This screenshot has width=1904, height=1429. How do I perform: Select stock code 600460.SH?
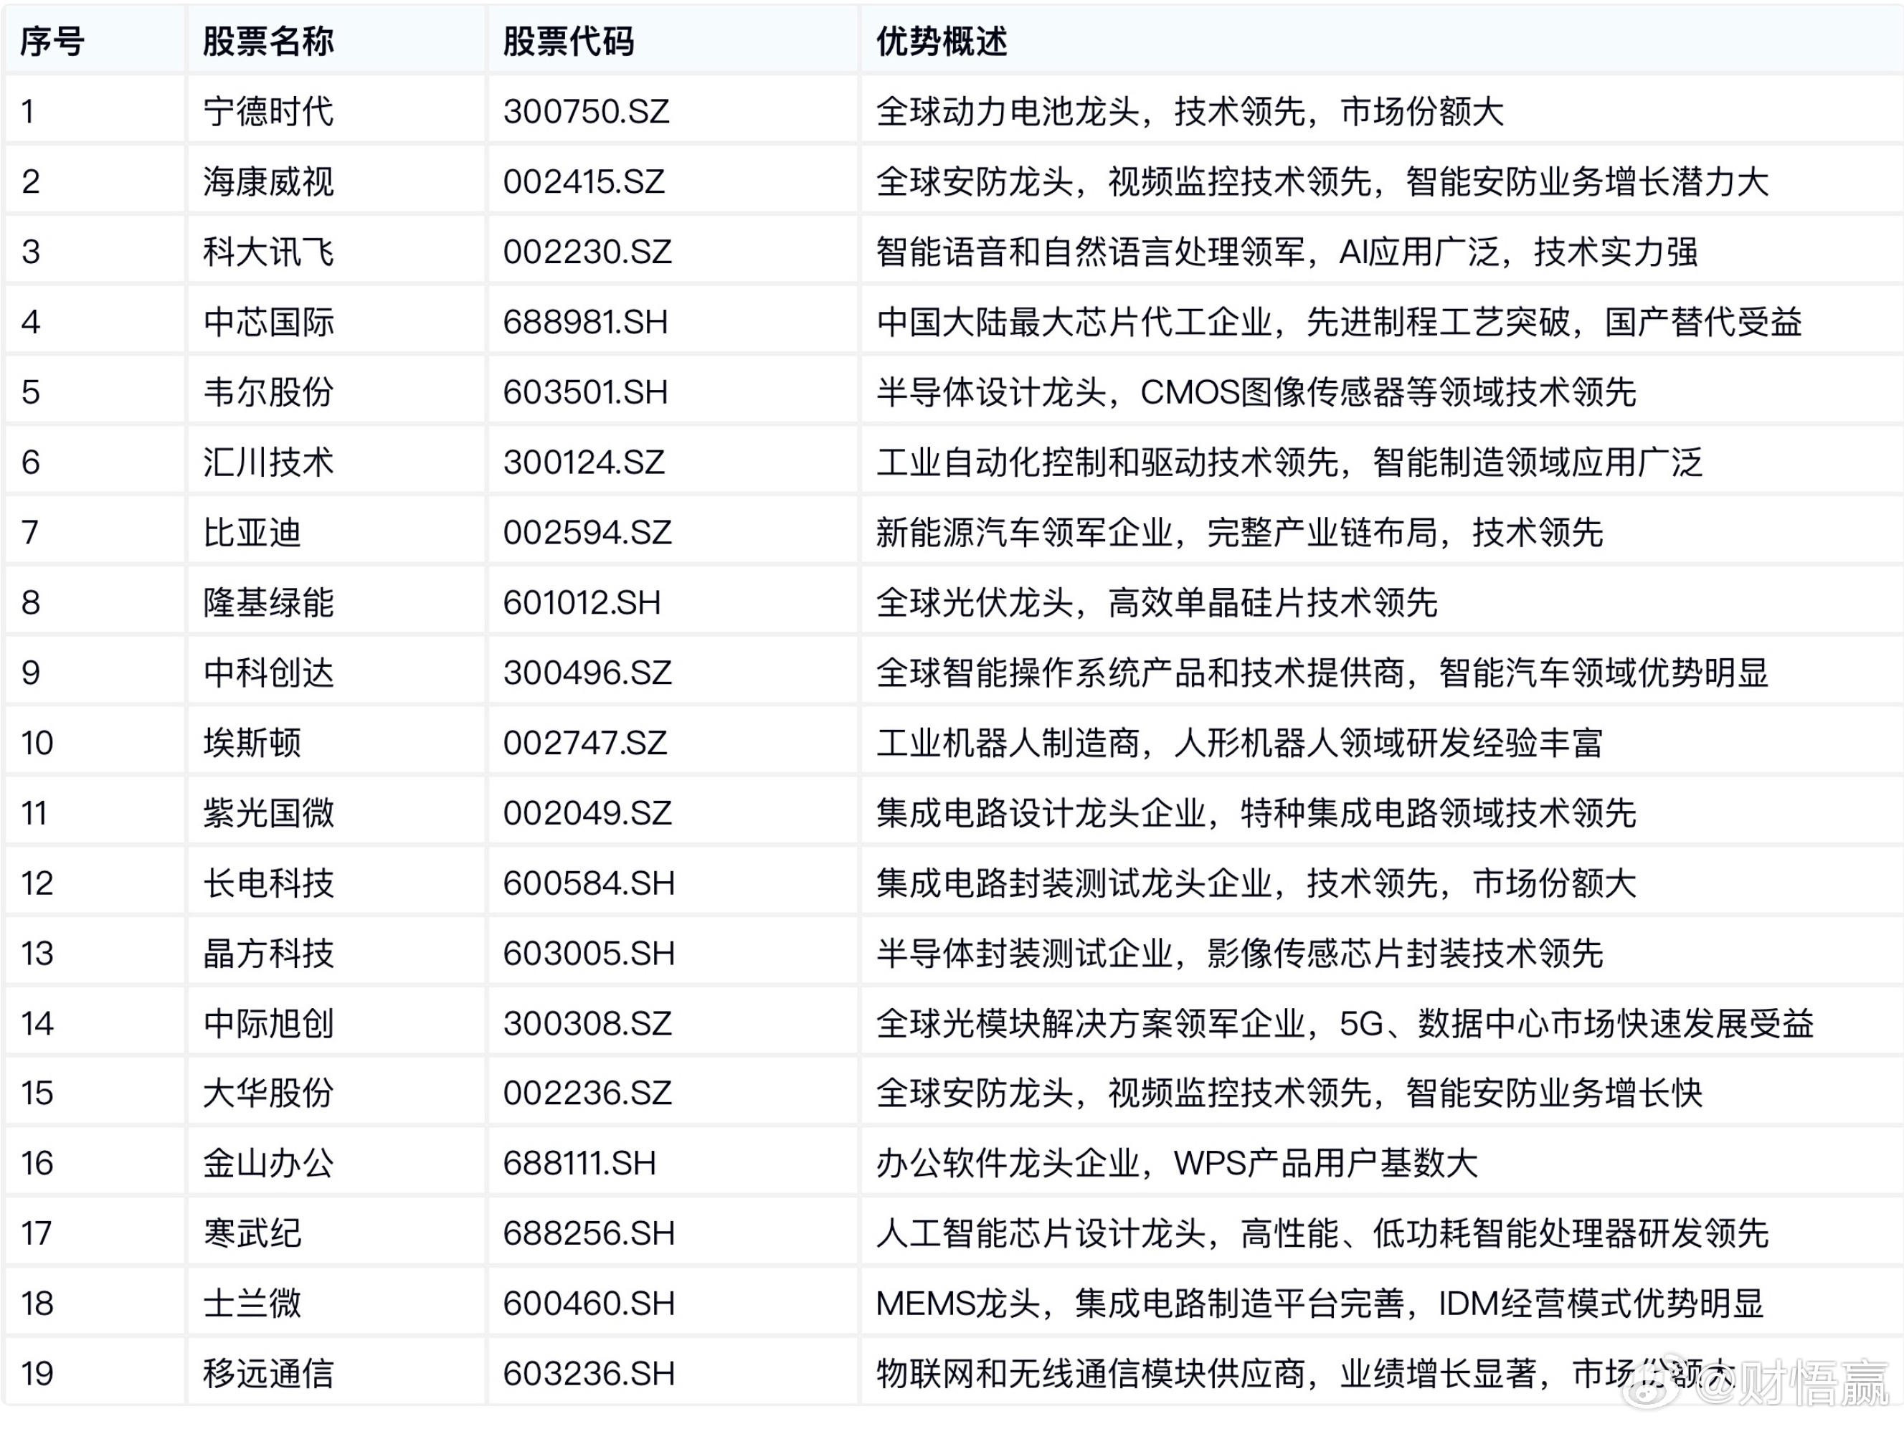tap(589, 1304)
